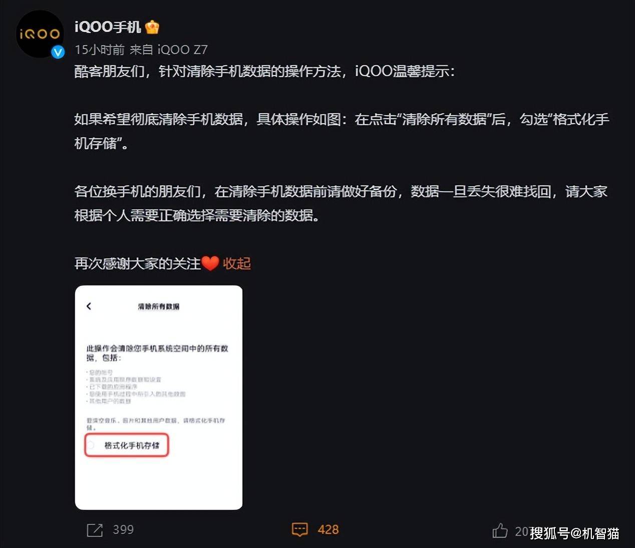Click the 再次感谢大家的关注 line
Screen dimensions: 635x548
pyautogui.click(x=137, y=263)
